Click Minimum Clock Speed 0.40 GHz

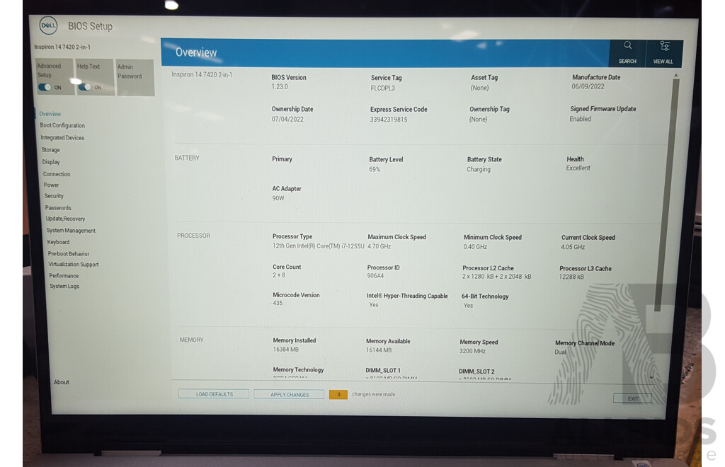coord(475,247)
